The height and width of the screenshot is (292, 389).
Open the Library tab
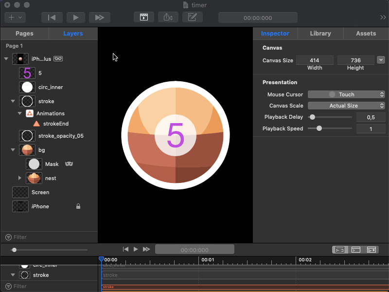(320, 34)
